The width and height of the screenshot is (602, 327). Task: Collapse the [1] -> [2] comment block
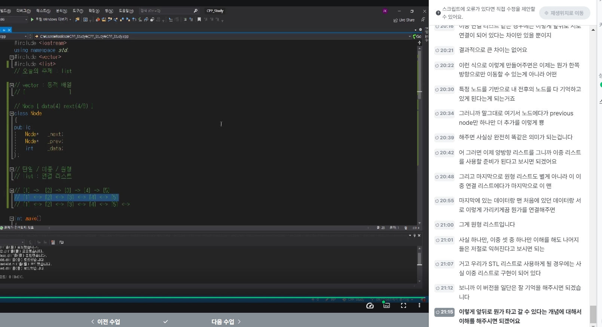pyautogui.click(x=12, y=191)
